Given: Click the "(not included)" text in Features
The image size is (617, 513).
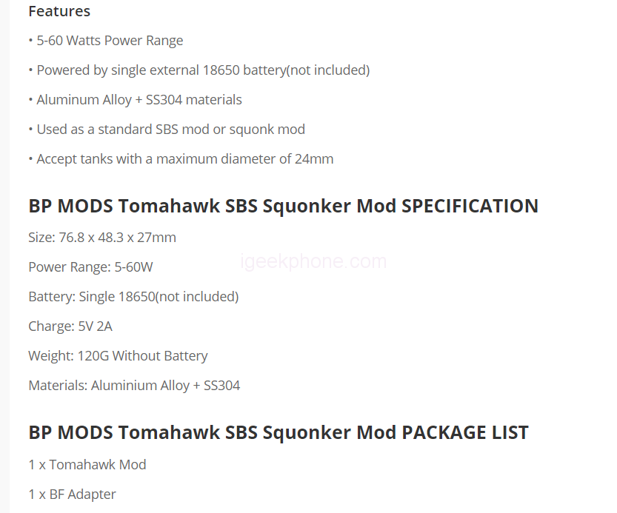Looking at the screenshot, I should 327,70.
